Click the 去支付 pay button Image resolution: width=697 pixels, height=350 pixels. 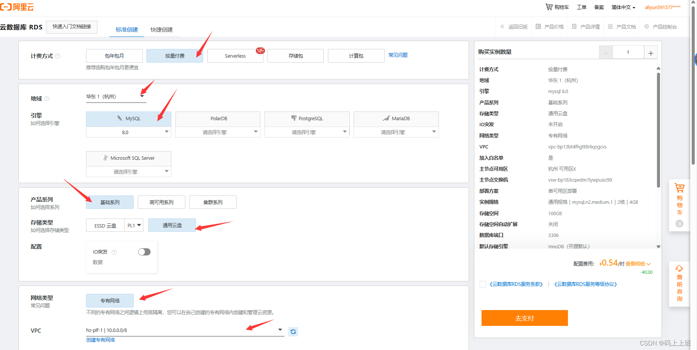[525, 318]
